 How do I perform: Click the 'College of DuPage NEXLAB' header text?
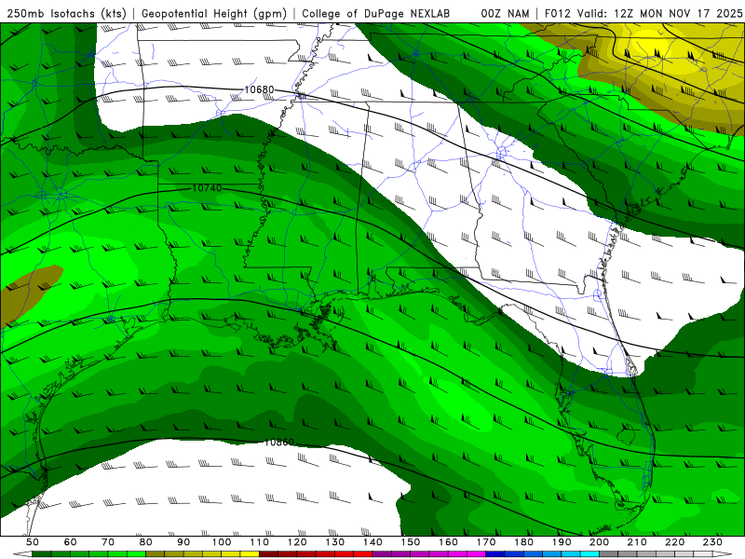click(x=376, y=14)
